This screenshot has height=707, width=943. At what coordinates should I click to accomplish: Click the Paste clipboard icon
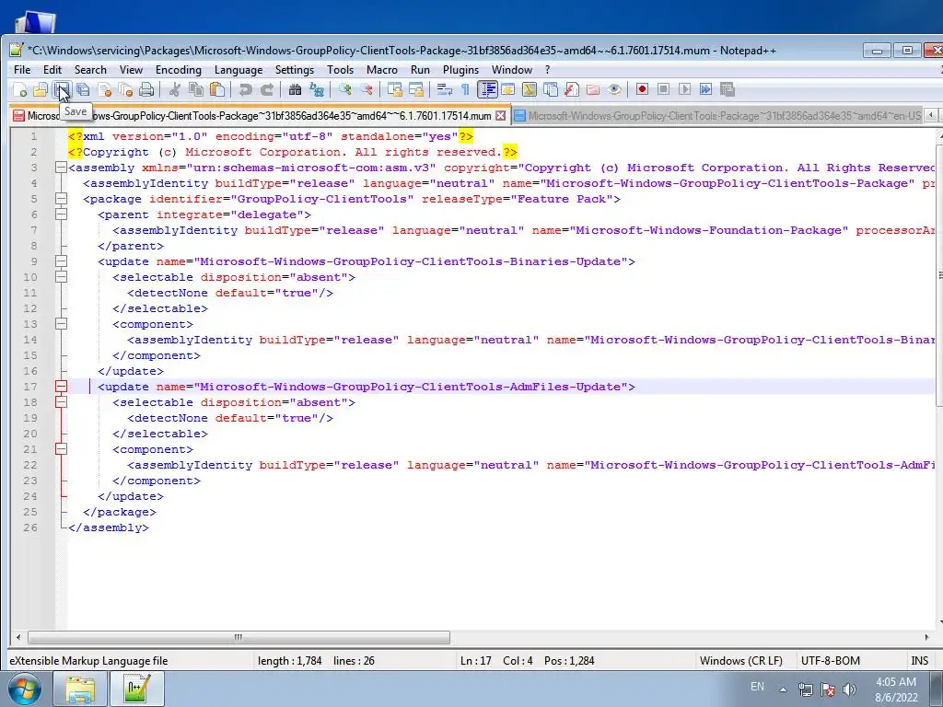pos(217,89)
